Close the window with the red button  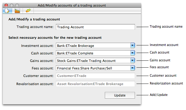[6, 5]
